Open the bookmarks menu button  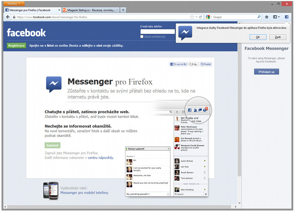point(276,17)
